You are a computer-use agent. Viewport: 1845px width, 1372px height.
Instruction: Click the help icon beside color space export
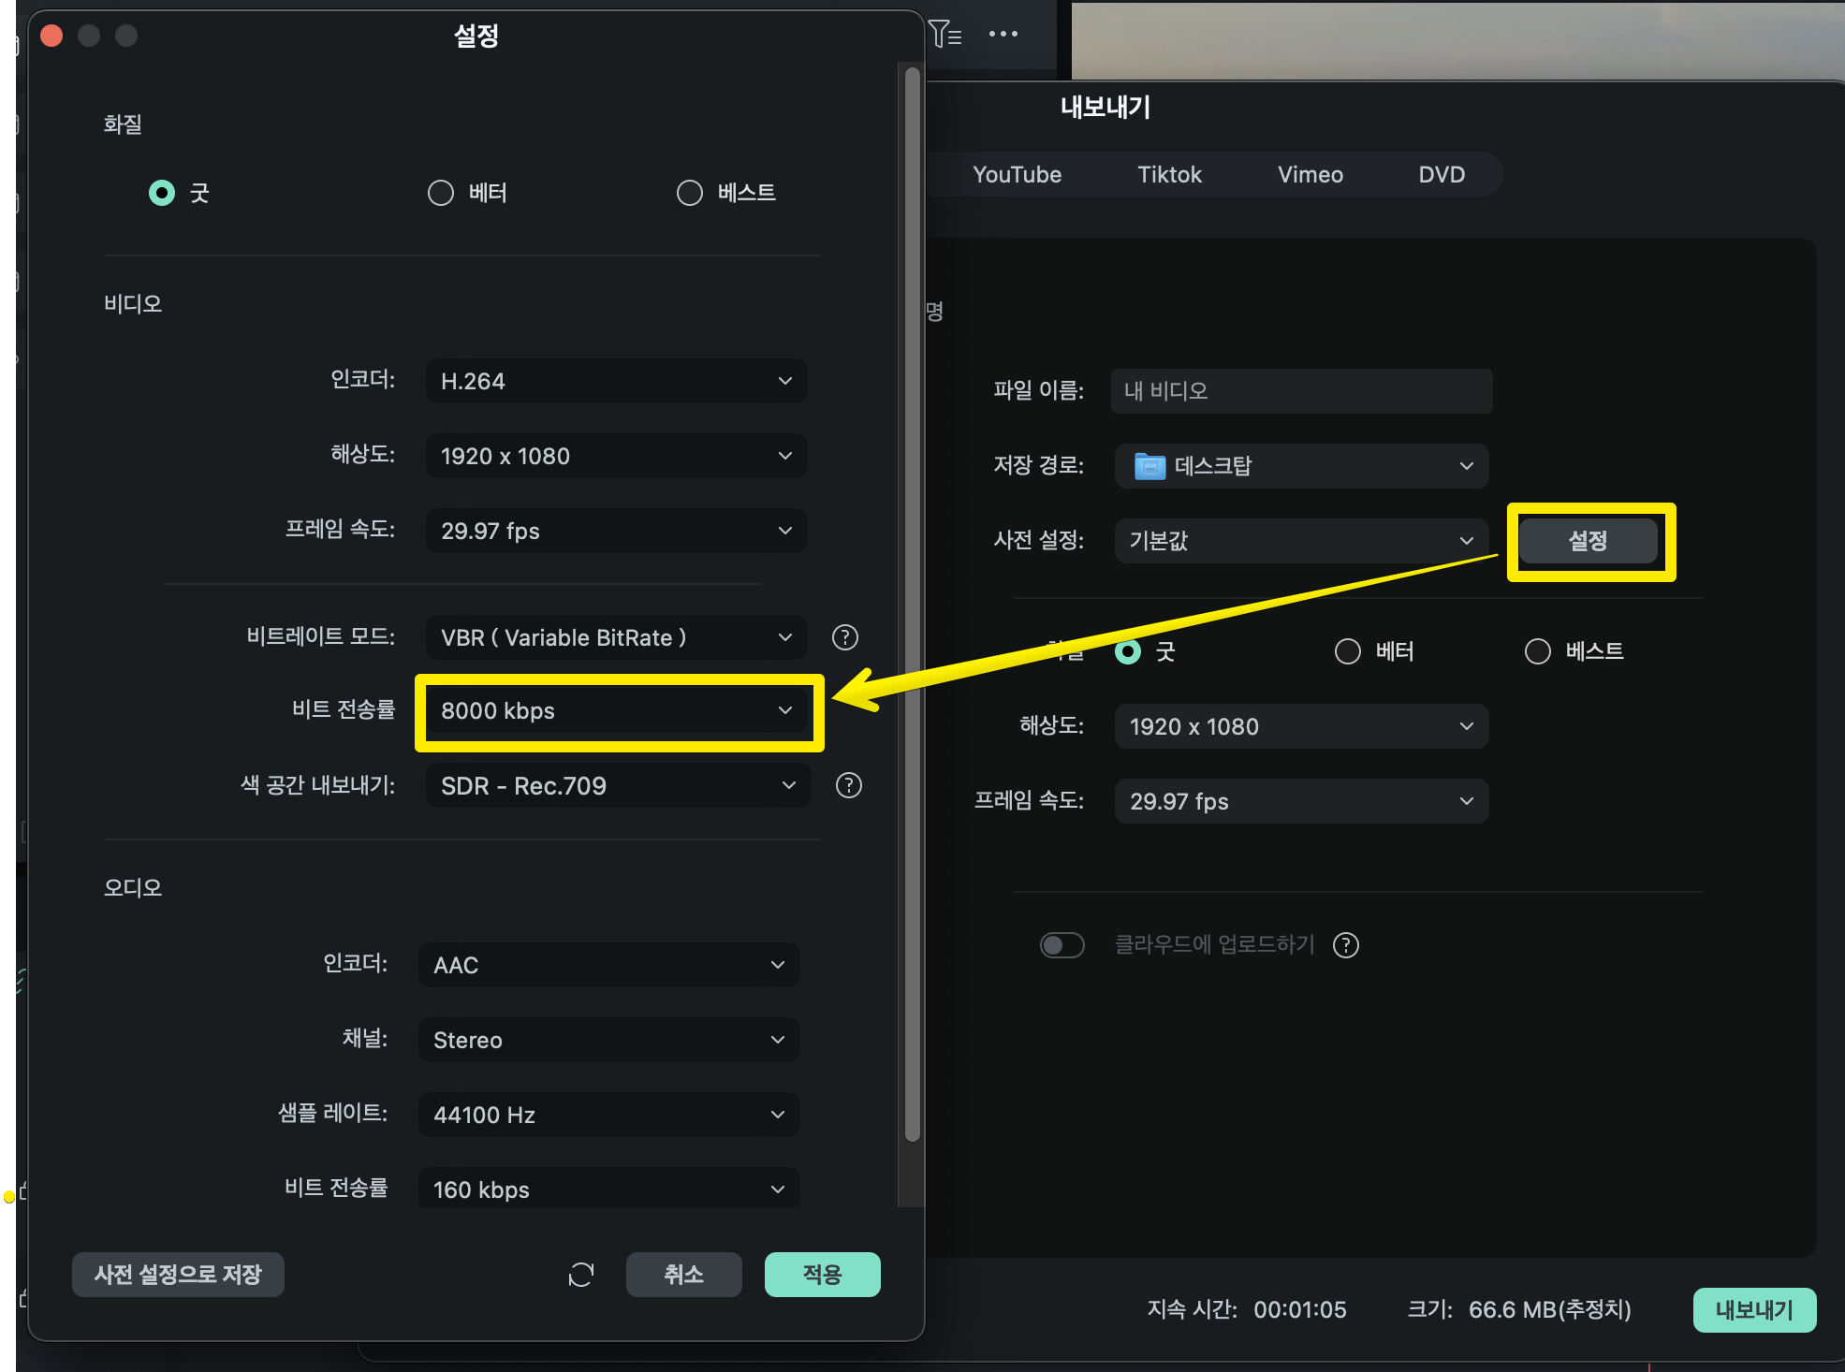[848, 785]
